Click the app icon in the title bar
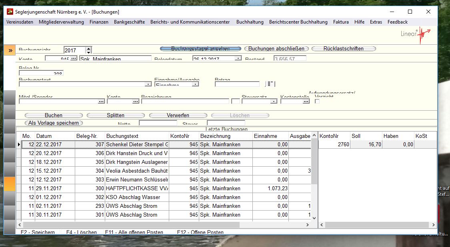 (x=10, y=12)
